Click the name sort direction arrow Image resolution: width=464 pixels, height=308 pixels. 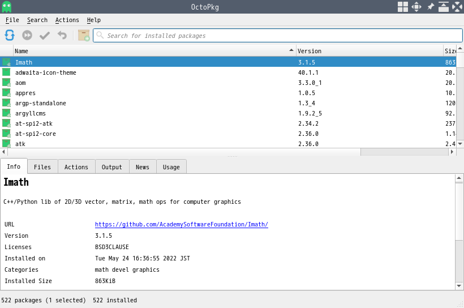tap(291, 50)
